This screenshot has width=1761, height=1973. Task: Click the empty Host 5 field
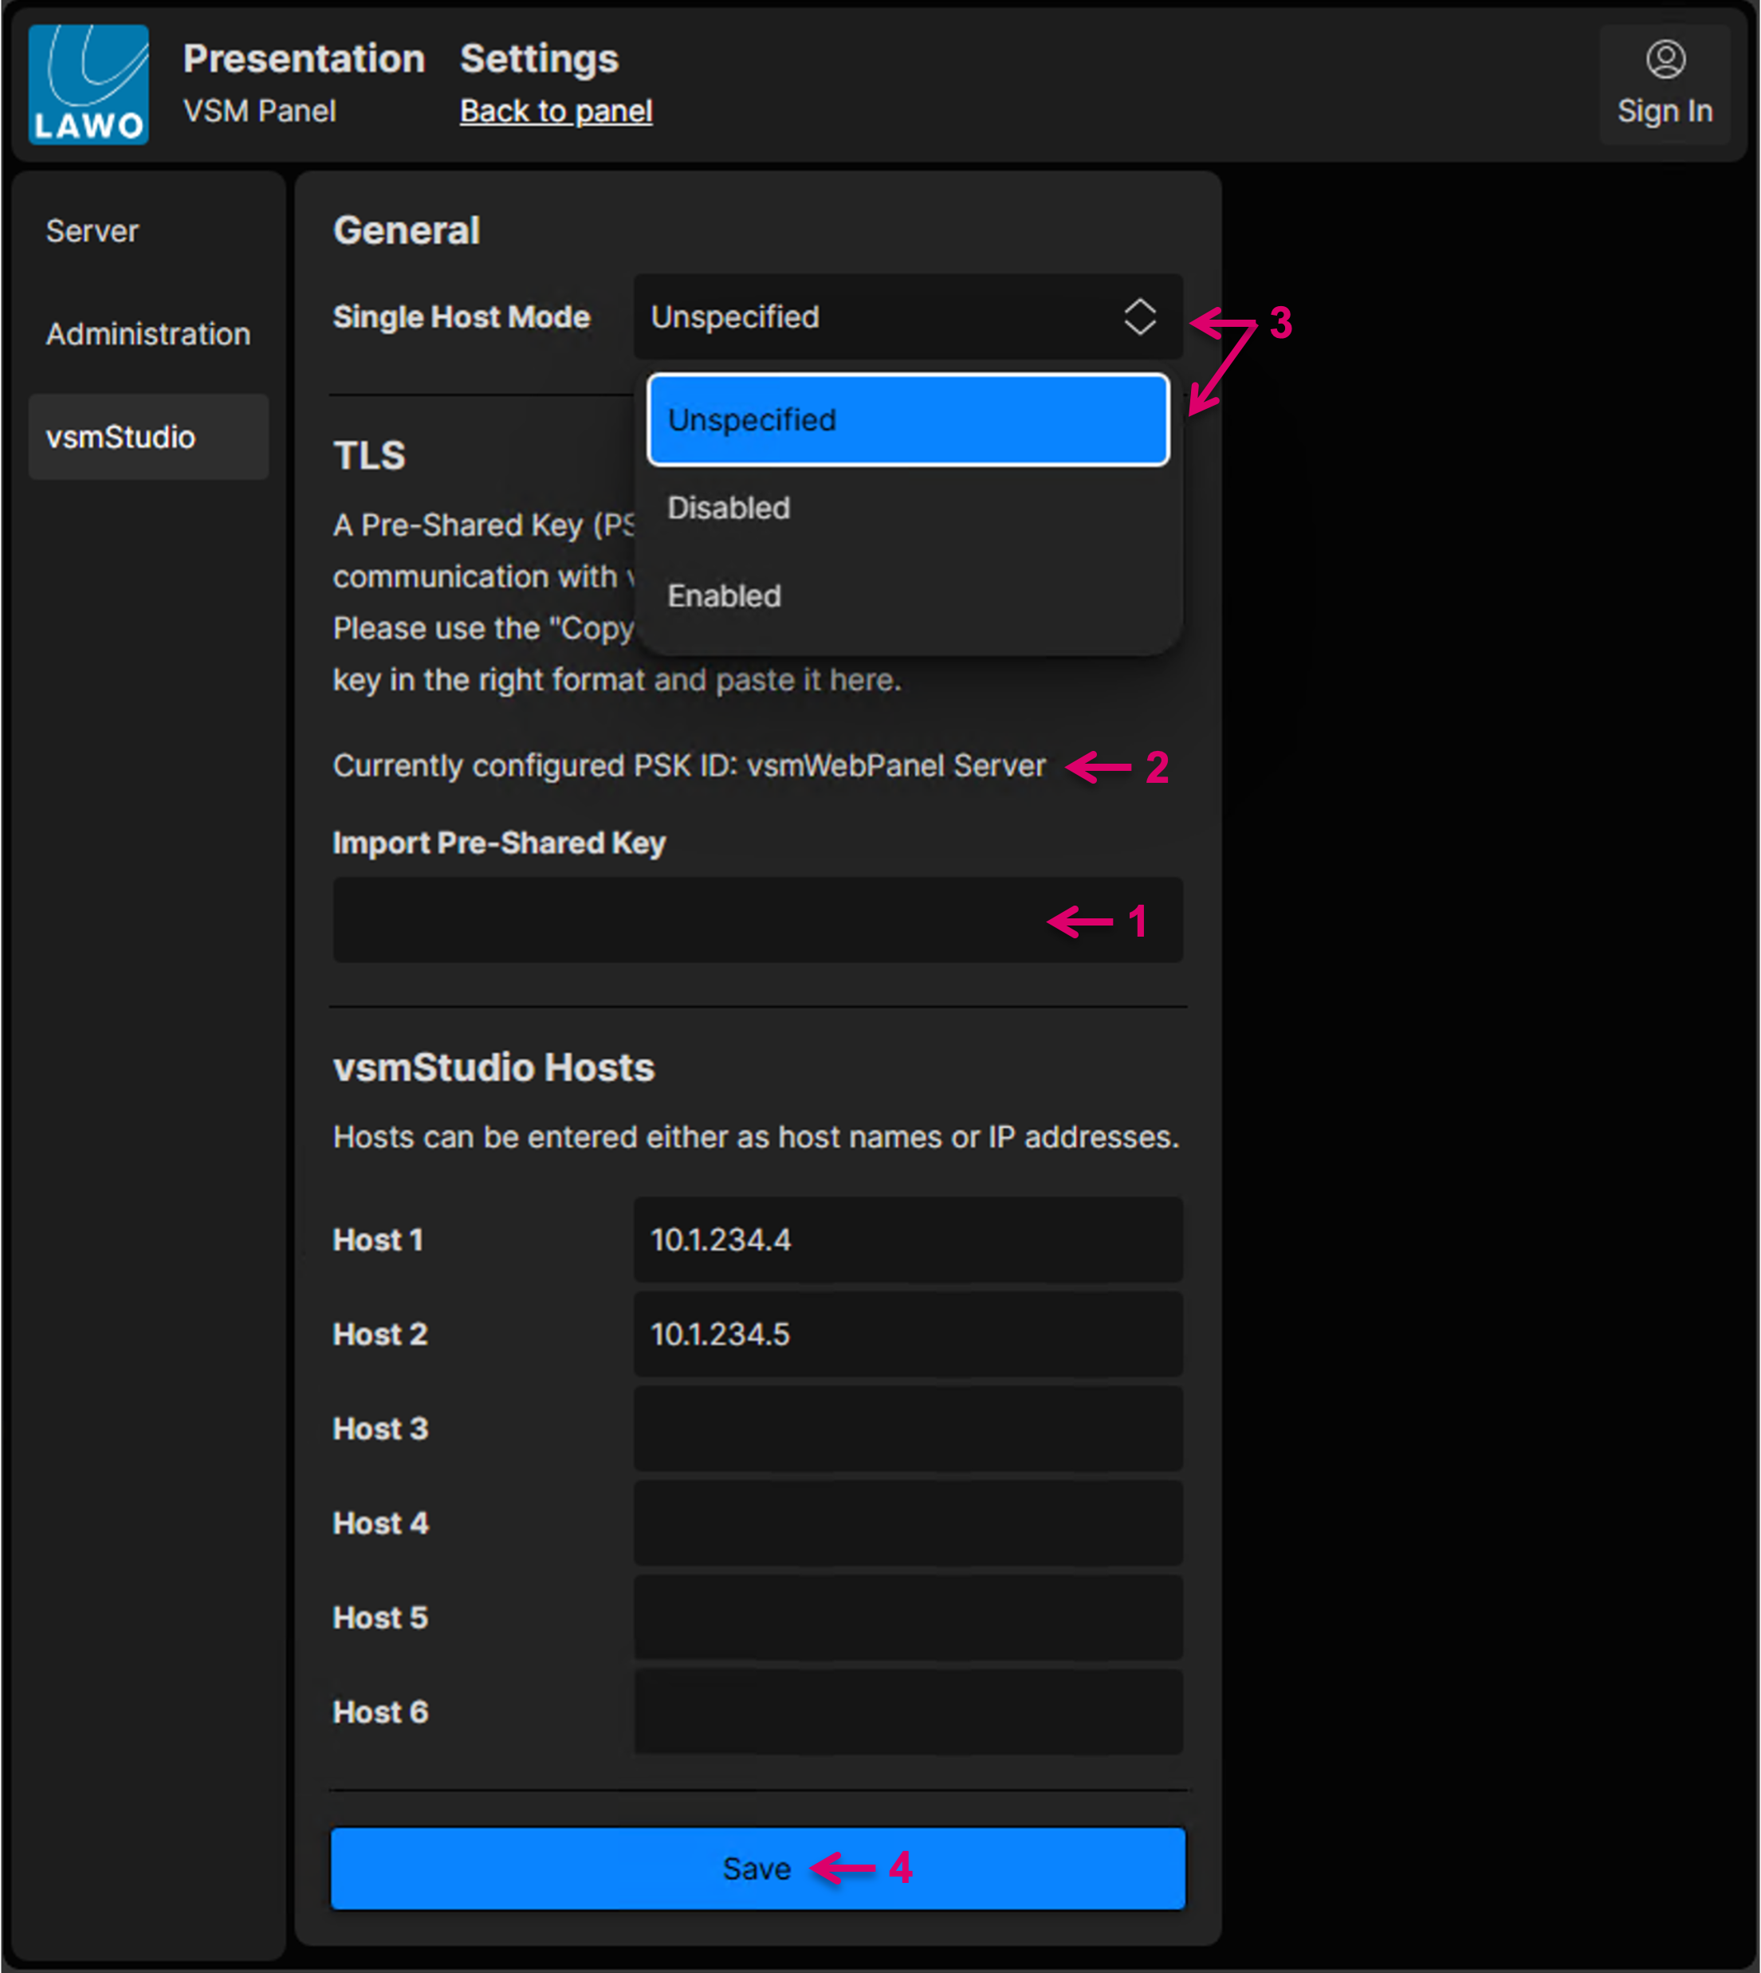[906, 1617]
